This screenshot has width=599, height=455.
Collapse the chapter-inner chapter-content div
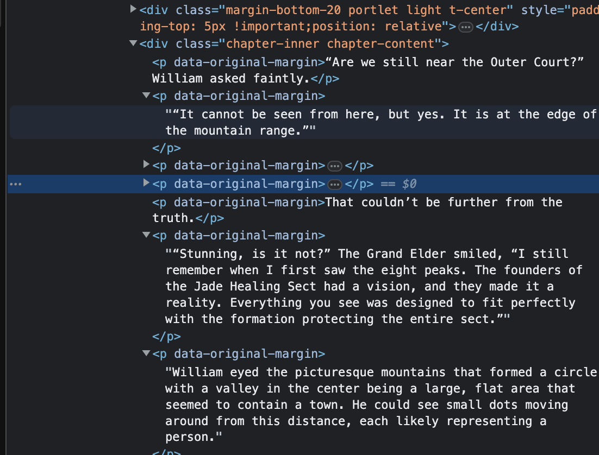(133, 43)
